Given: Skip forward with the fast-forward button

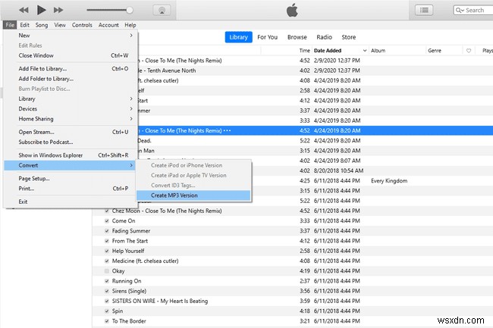Looking at the screenshot, I should point(58,10).
